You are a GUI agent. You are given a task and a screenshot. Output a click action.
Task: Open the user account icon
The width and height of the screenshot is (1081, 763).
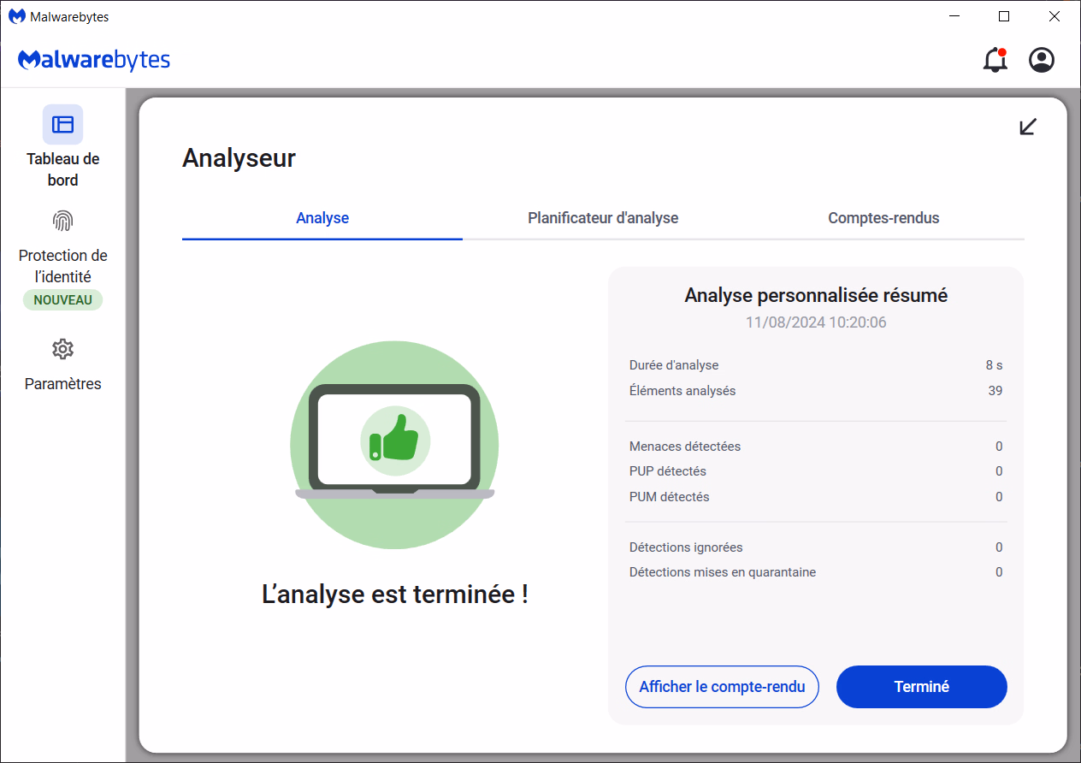click(x=1042, y=60)
